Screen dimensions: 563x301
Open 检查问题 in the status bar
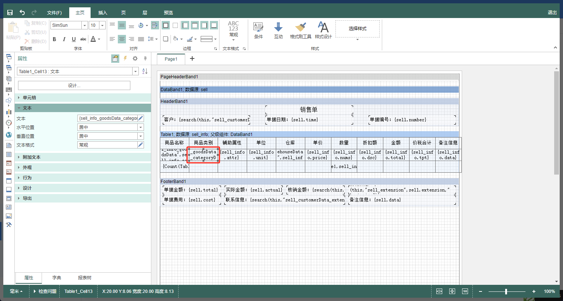(x=45, y=291)
